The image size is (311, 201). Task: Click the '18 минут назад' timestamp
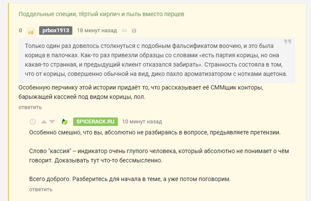pyautogui.click(x=96, y=31)
